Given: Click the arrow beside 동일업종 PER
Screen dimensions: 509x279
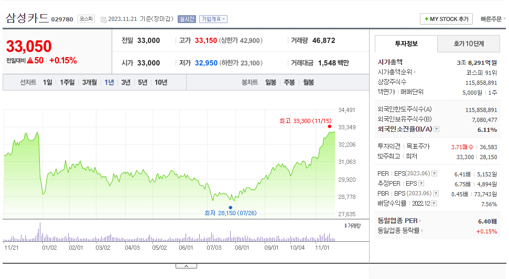Looking at the screenshot, I should [420, 221].
